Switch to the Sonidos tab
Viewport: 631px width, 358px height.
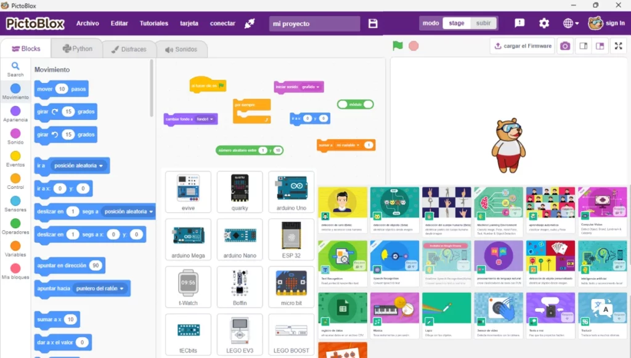coord(181,49)
